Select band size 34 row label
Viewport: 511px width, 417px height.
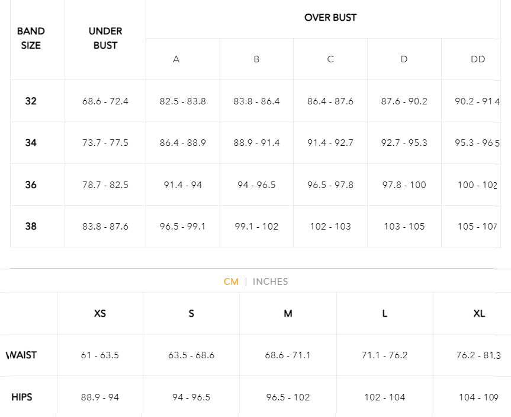click(31, 143)
